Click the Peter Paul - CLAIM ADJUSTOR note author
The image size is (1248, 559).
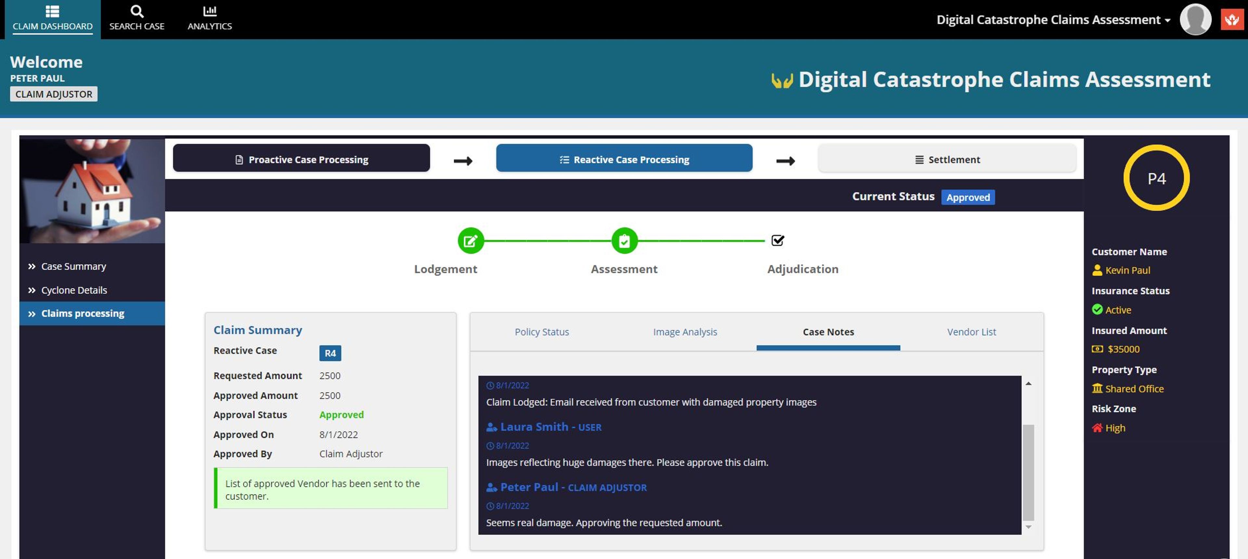(x=573, y=487)
